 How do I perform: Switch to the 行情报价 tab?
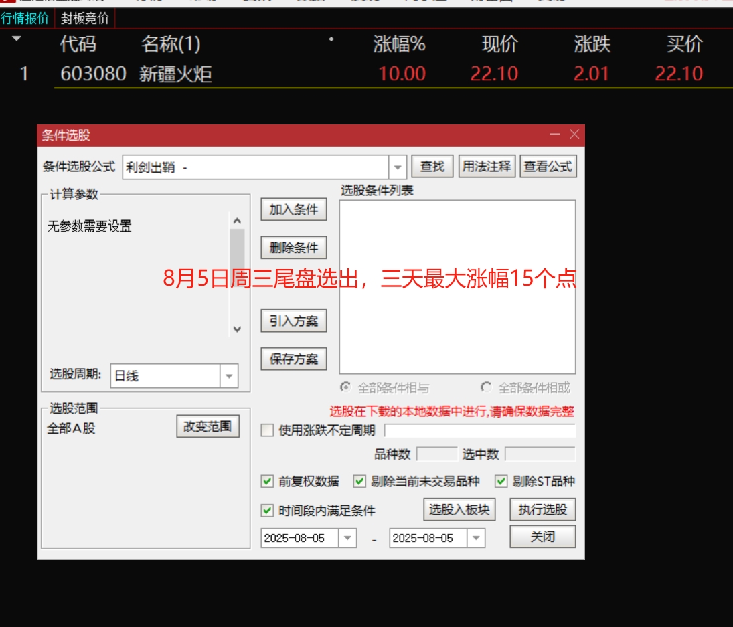point(25,18)
